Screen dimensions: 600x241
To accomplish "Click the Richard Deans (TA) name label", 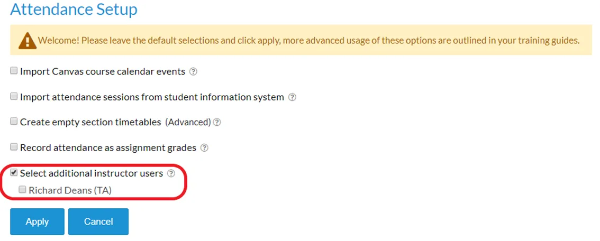I will tap(70, 190).
